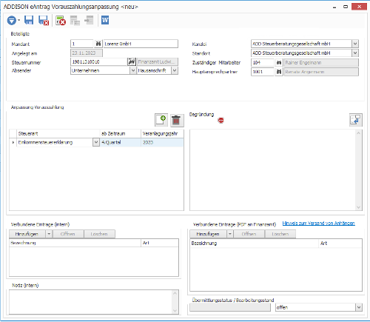Click Bezeichnung header in PDF entries list
This screenshot has width=370, height=322.
[x=255, y=244]
